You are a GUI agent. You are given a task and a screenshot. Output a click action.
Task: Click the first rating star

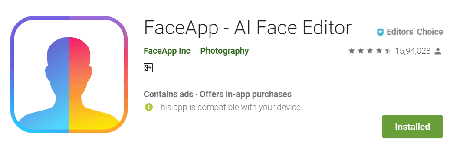(x=352, y=51)
